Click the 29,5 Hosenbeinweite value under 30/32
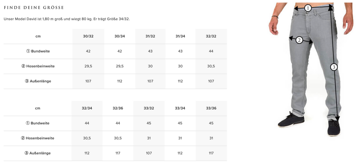 click(88, 66)
